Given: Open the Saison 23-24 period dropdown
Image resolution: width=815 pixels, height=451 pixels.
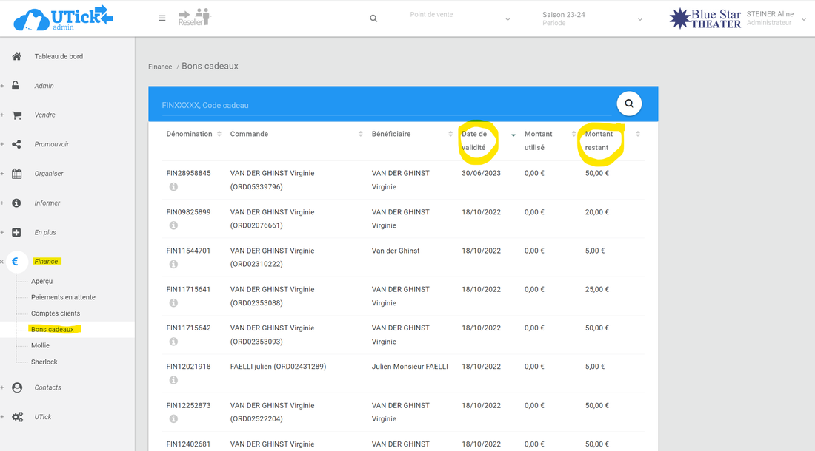Looking at the screenshot, I should 593,18.
